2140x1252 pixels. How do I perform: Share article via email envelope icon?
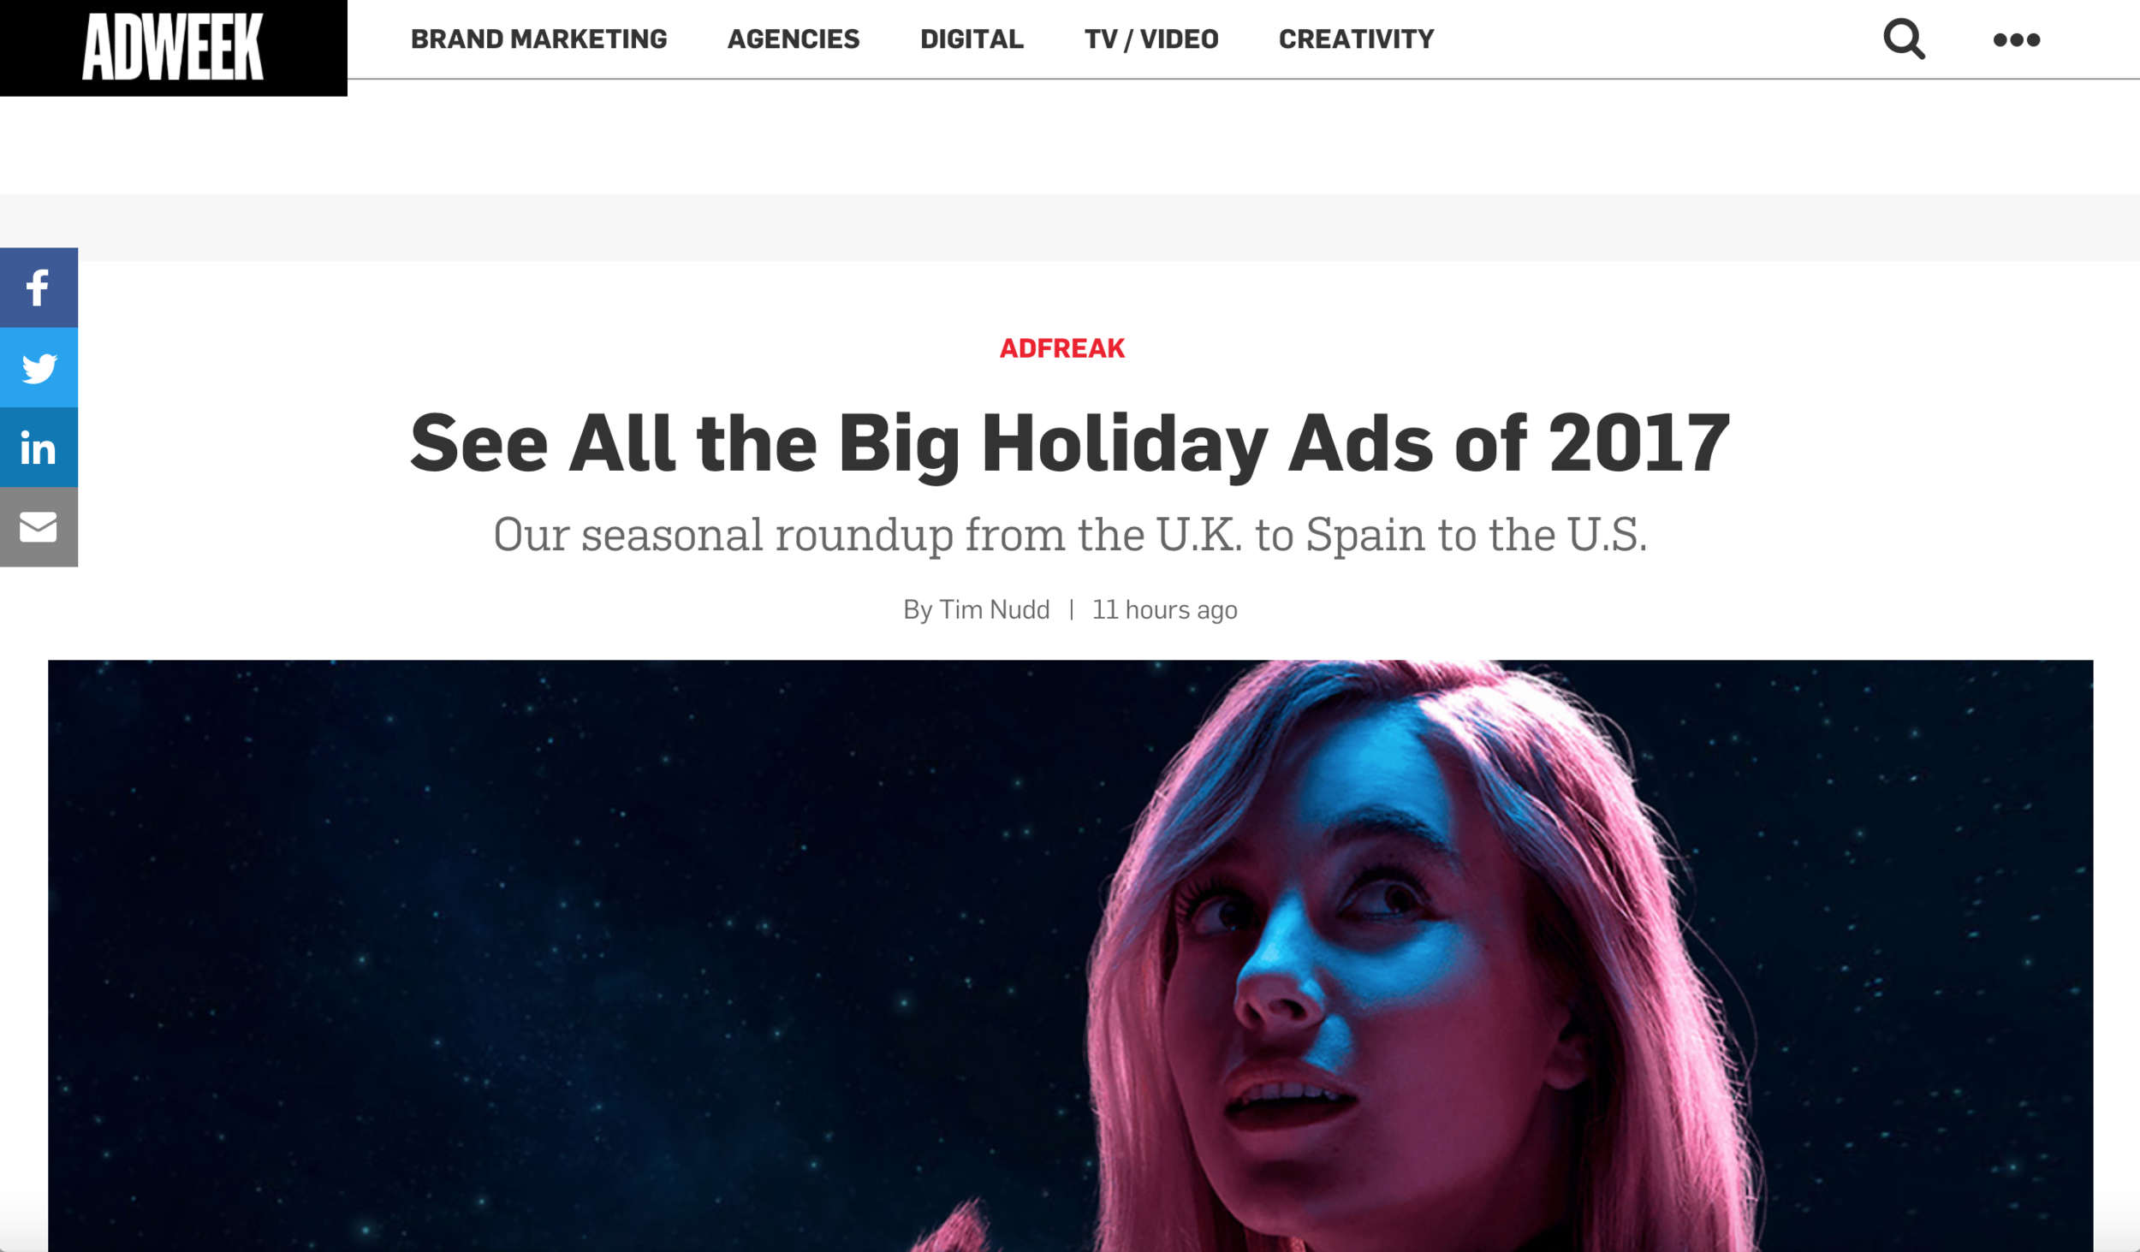pos(39,527)
